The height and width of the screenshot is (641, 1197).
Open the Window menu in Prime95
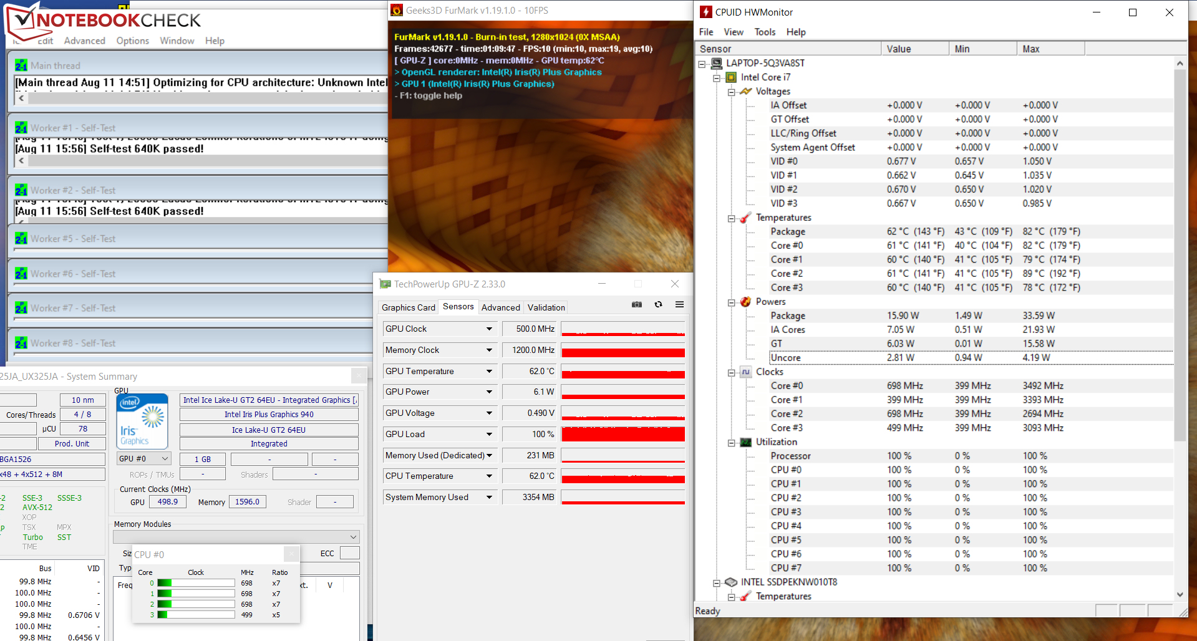177,41
